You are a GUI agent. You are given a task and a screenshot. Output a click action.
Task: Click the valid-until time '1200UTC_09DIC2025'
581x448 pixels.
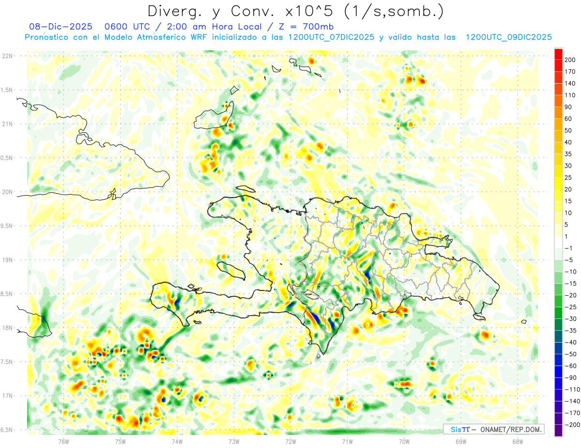coord(508,37)
